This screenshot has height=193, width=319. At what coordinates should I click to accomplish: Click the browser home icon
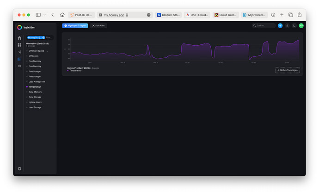coord(62,15)
